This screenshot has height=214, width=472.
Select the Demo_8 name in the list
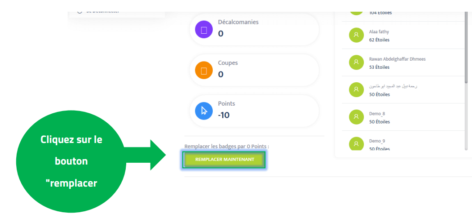click(377, 114)
